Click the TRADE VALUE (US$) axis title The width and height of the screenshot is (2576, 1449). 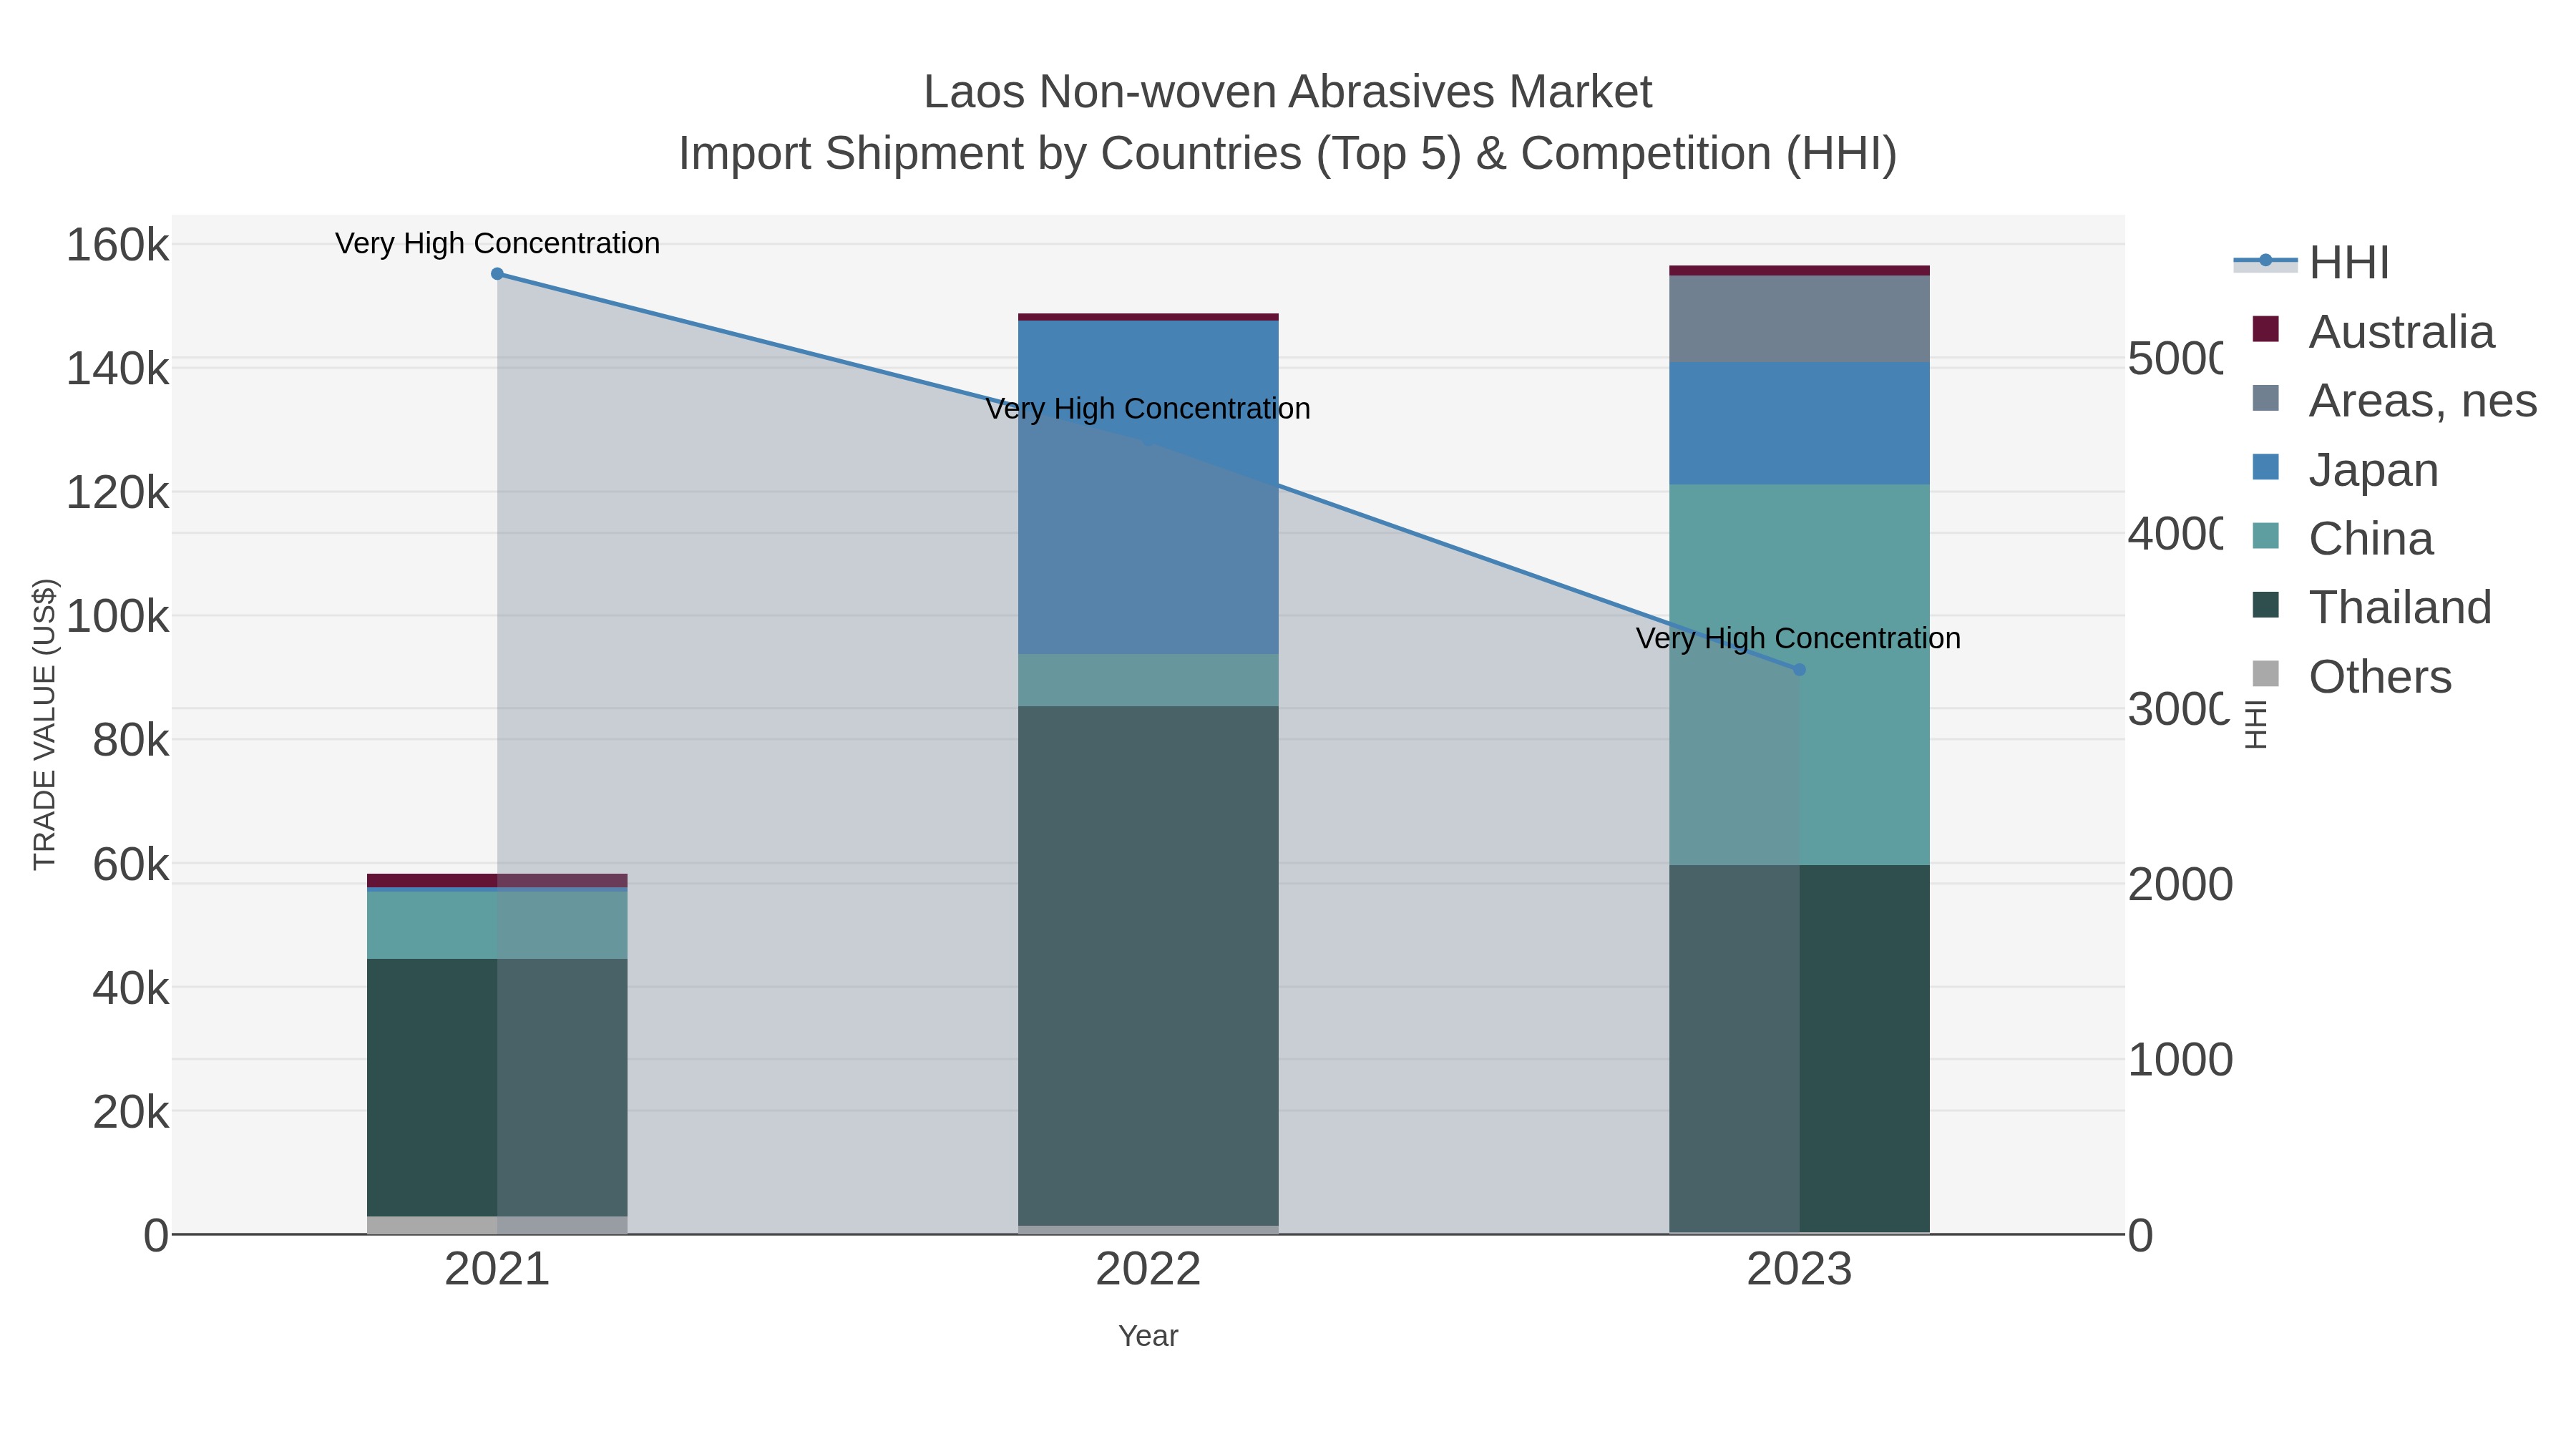[x=45, y=724]
